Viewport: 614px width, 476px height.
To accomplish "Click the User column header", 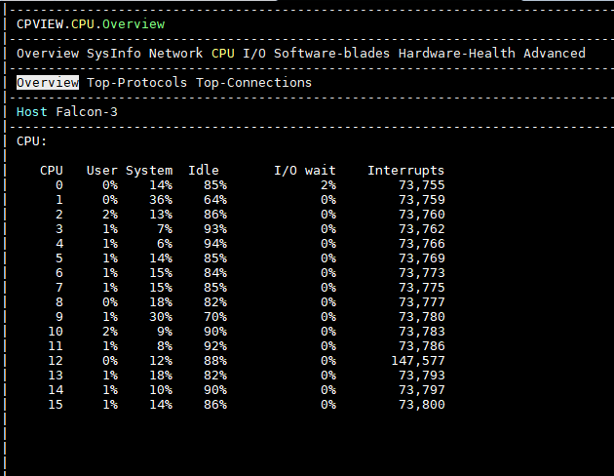I will tap(101, 171).
